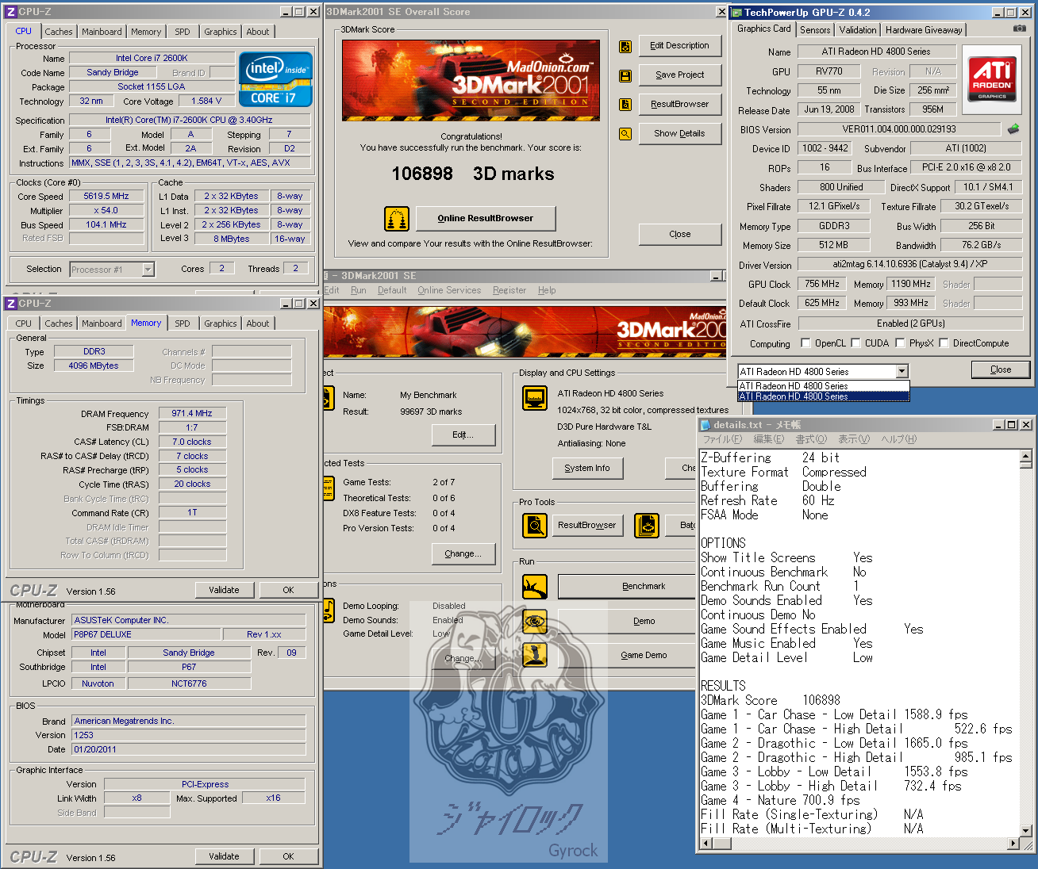Click Change button under Selected Tests

[x=463, y=554]
